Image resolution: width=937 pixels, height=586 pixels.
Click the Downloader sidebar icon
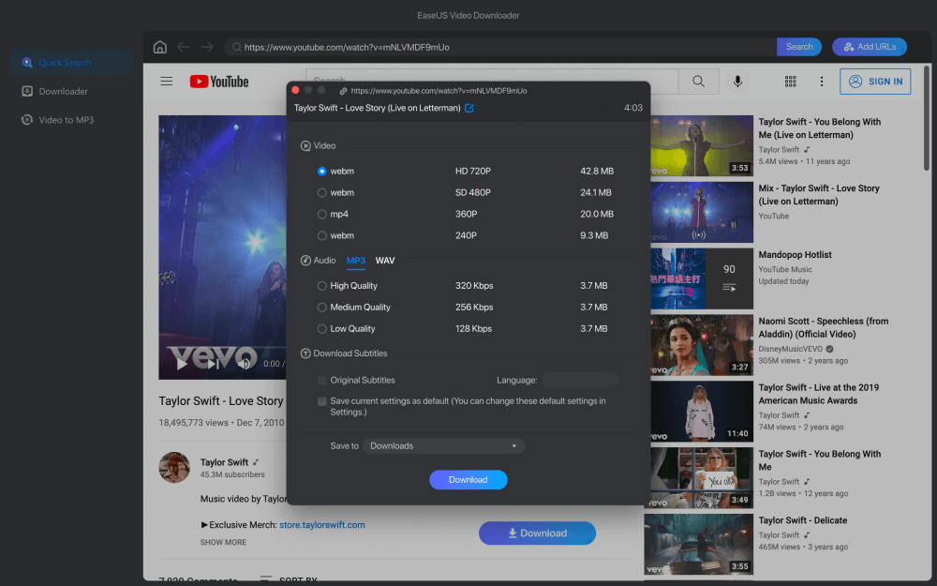click(x=27, y=91)
